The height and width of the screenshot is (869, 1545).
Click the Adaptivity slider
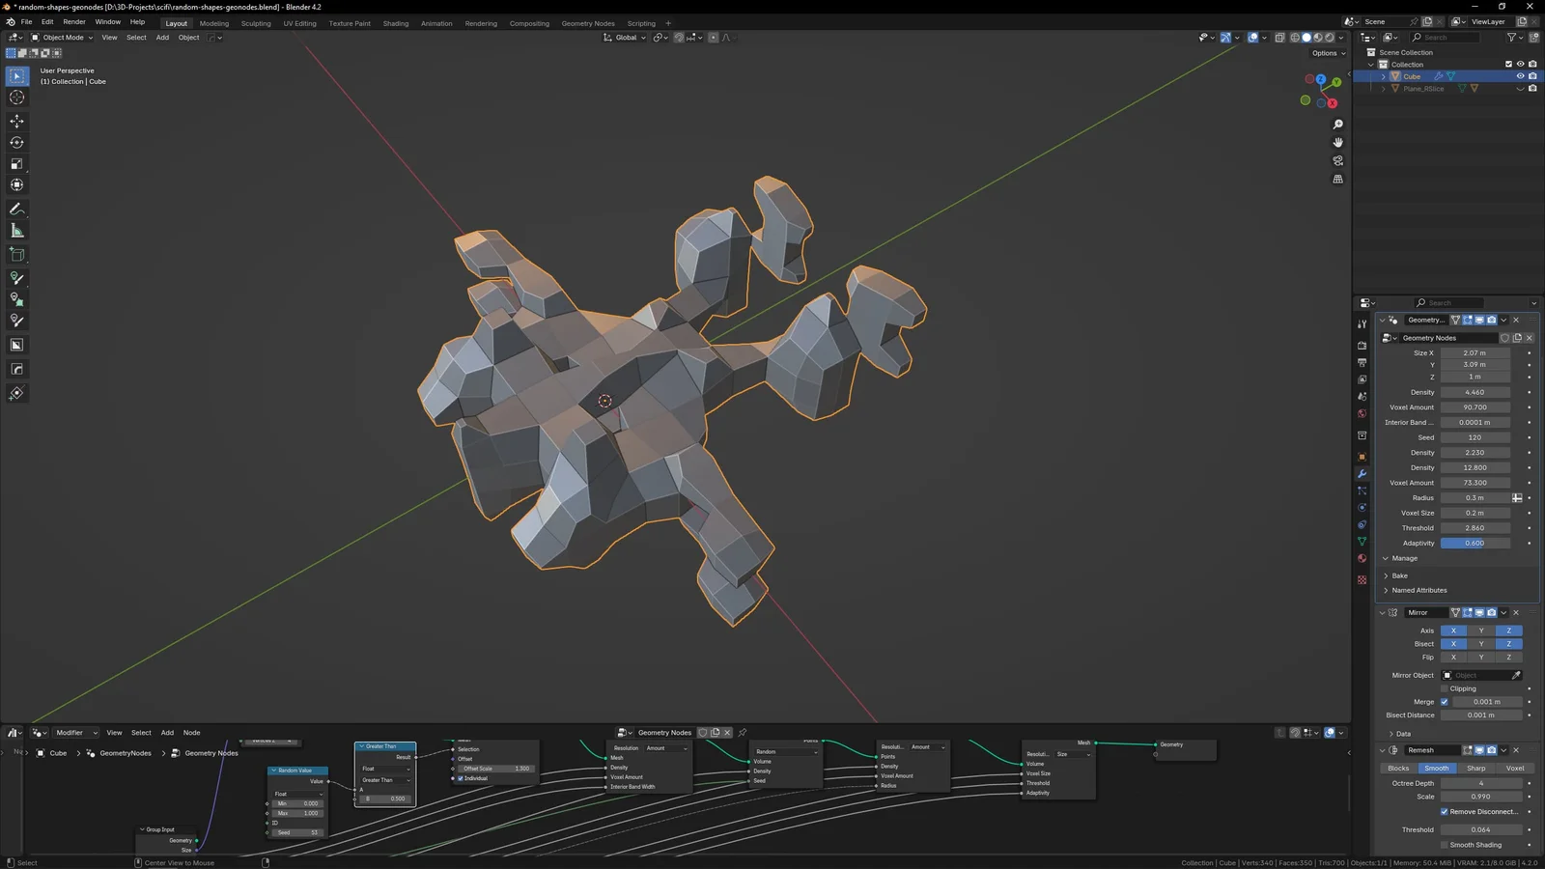pos(1475,544)
